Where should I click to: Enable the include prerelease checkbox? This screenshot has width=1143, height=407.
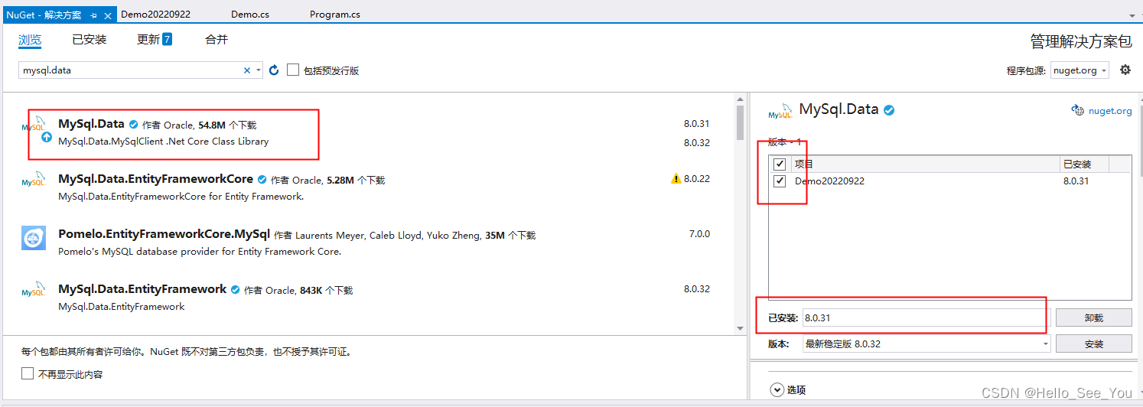click(x=293, y=70)
